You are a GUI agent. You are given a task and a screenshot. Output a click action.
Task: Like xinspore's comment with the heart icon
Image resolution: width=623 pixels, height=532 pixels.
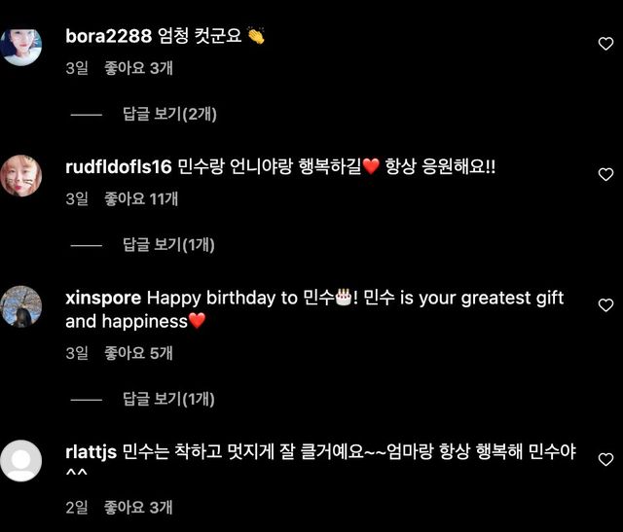pyautogui.click(x=605, y=305)
